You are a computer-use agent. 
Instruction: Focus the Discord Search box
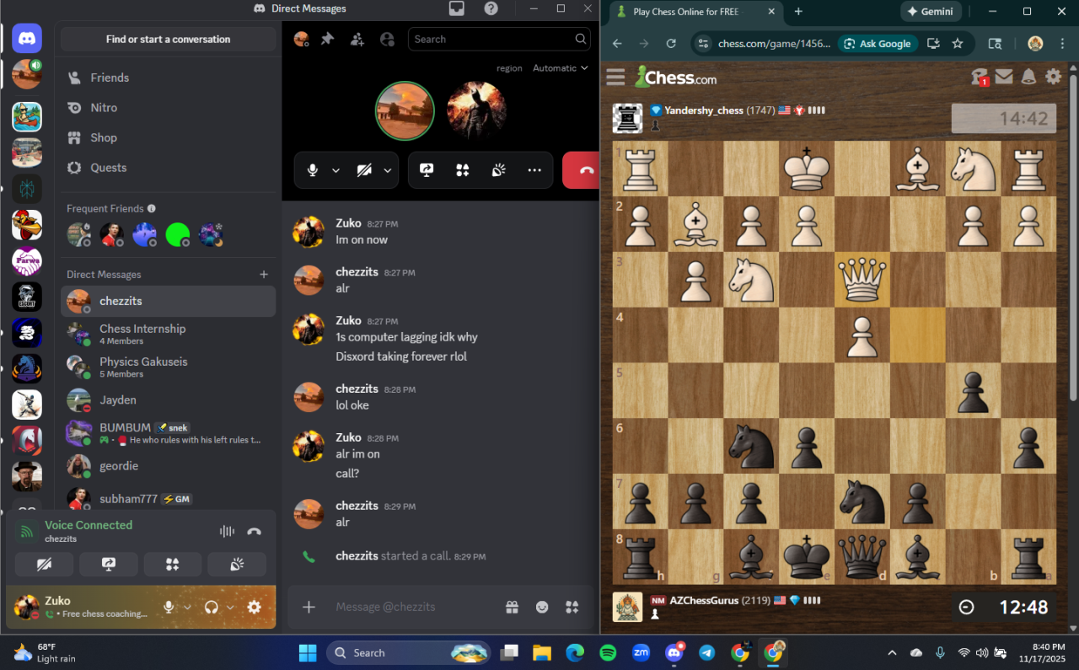click(x=499, y=39)
